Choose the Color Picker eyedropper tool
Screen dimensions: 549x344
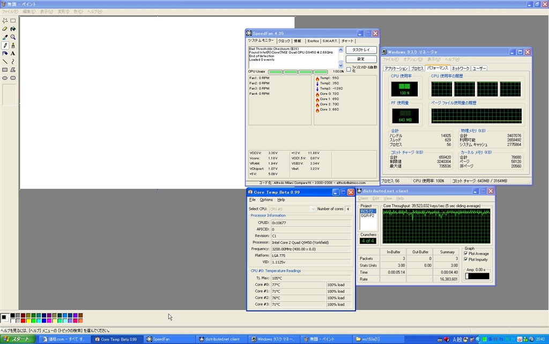[x=5, y=37]
